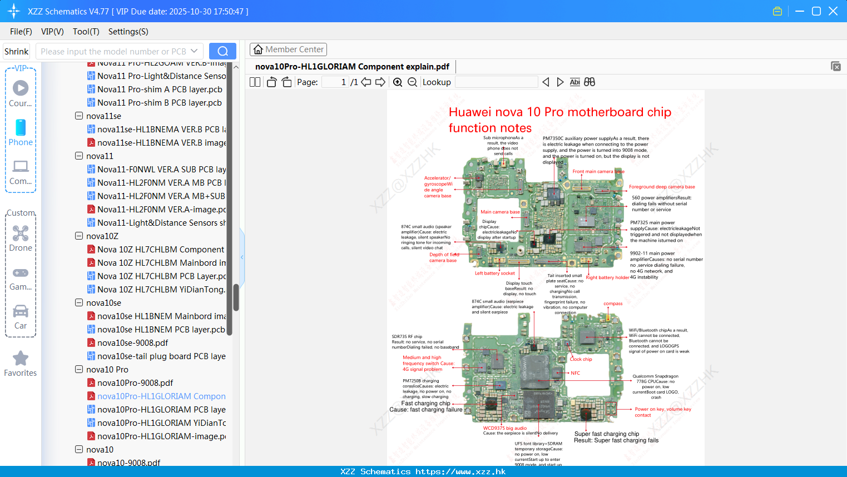
Task: Click the Page number field
Action: [x=335, y=82]
